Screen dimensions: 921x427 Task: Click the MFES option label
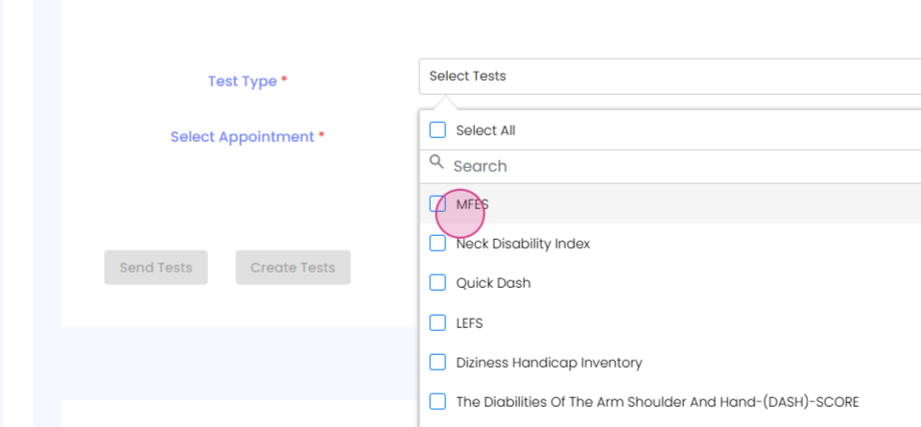pyautogui.click(x=473, y=204)
